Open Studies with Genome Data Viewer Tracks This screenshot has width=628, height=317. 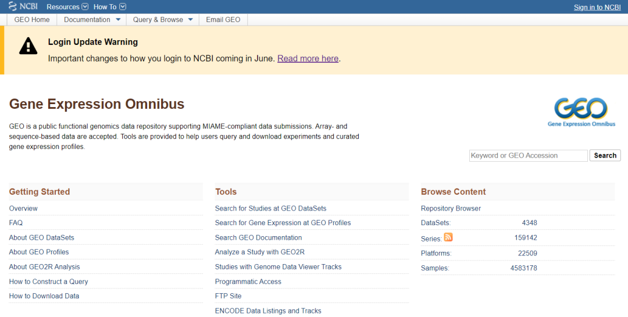click(x=279, y=267)
